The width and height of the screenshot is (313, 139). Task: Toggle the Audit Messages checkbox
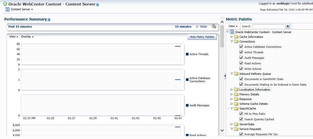click(241, 58)
